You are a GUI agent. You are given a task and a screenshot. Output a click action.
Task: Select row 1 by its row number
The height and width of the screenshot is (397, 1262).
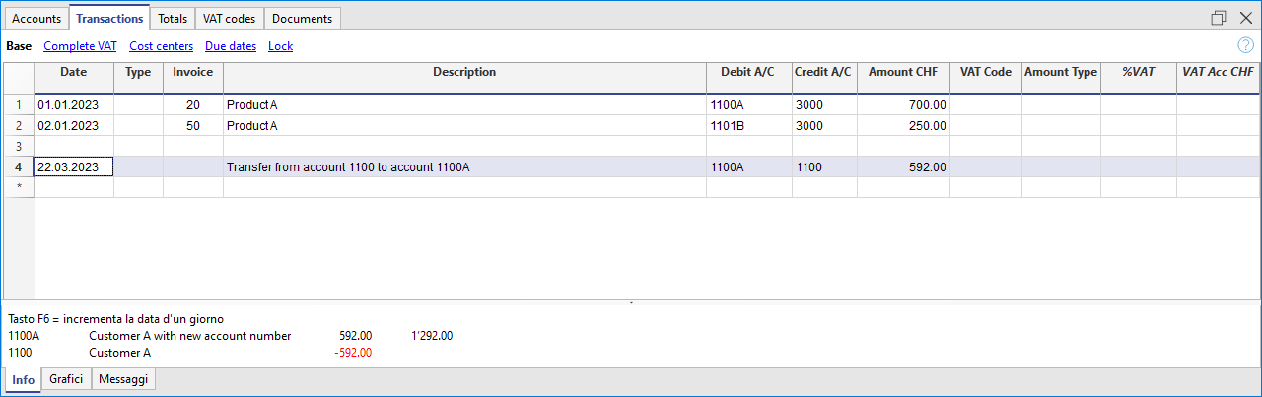tap(18, 104)
